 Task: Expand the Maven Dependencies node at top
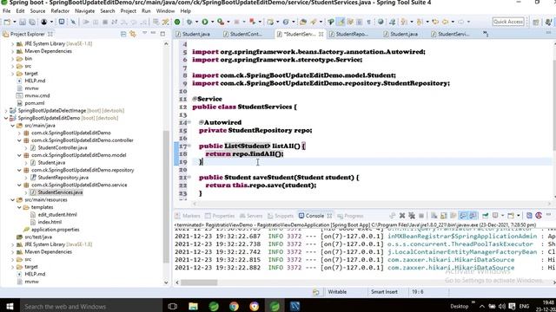click(13, 51)
